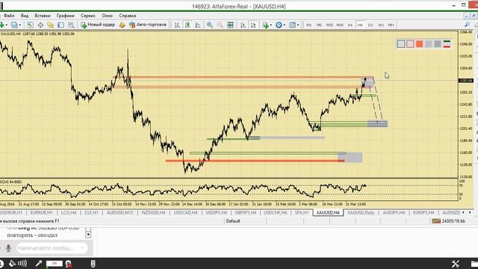This screenshot has width=478, height=269.
Task: Select the orange color swatch
Action: tap(419, 44)
